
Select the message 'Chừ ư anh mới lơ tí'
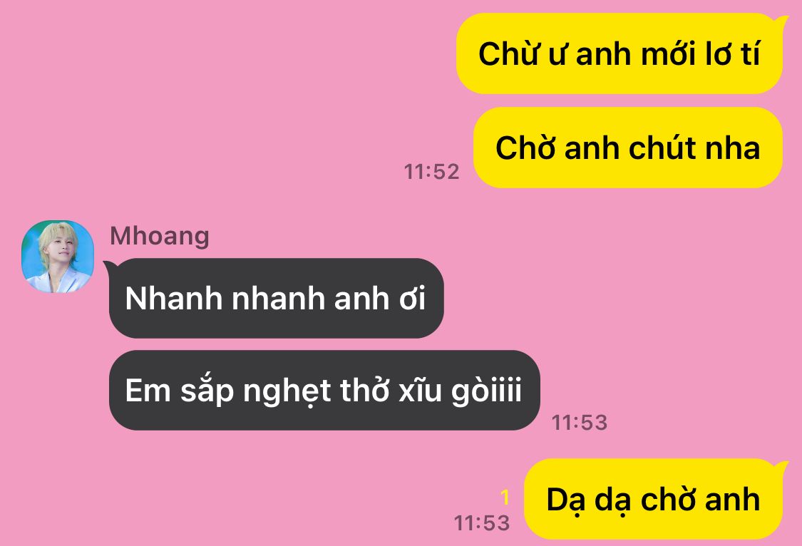pyautogui.click(x=620, y=53)
